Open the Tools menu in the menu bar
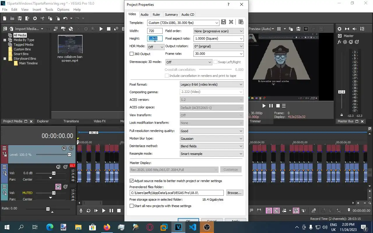This screenshot has width=373, height=233. (x=49, y=10)
